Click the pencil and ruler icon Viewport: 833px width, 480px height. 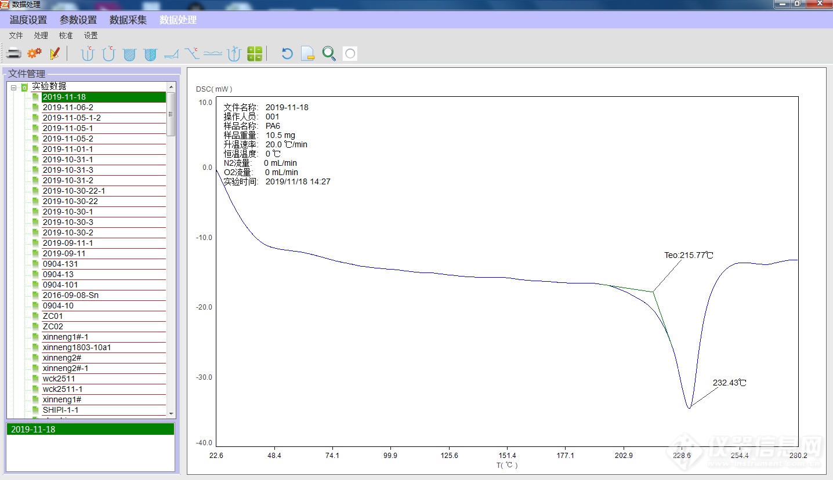55,54
